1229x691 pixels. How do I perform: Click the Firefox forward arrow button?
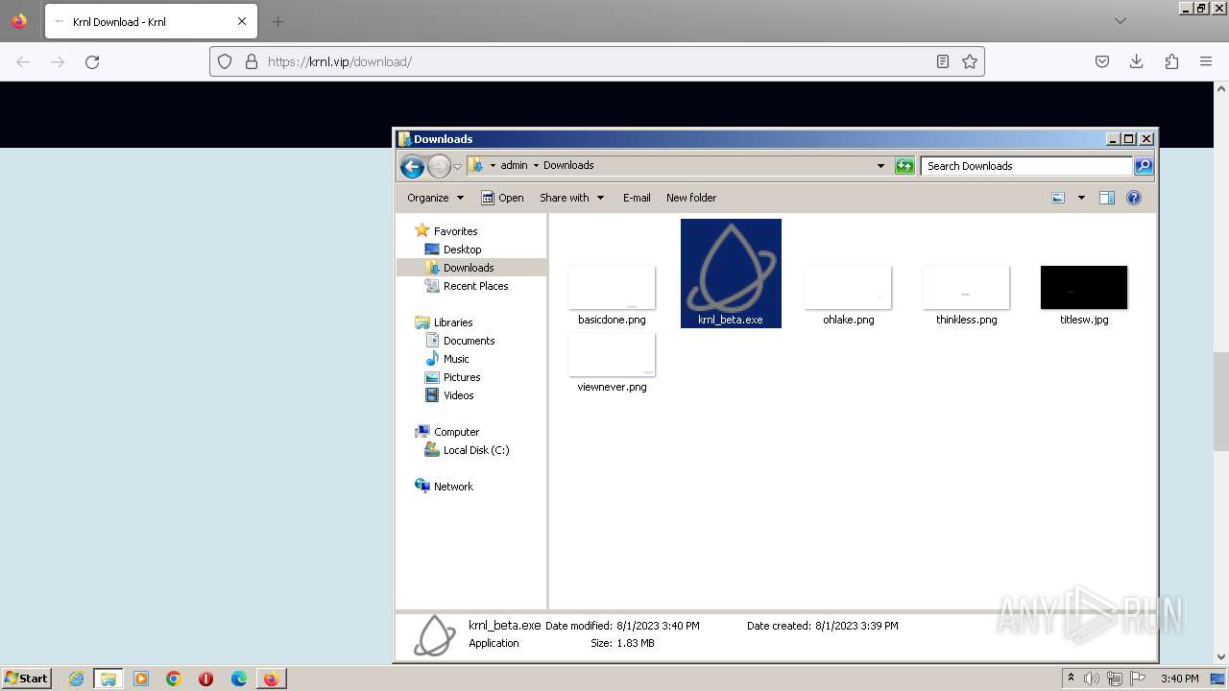click(x=58, y=61)
